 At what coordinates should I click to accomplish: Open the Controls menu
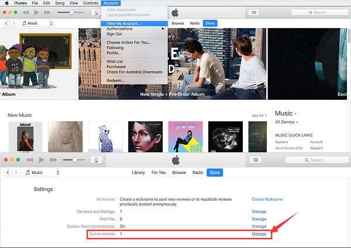point(91,3)
